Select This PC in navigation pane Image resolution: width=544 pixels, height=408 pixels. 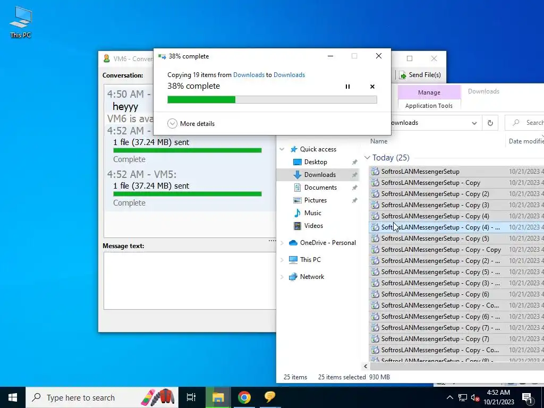tap(310, 260)
